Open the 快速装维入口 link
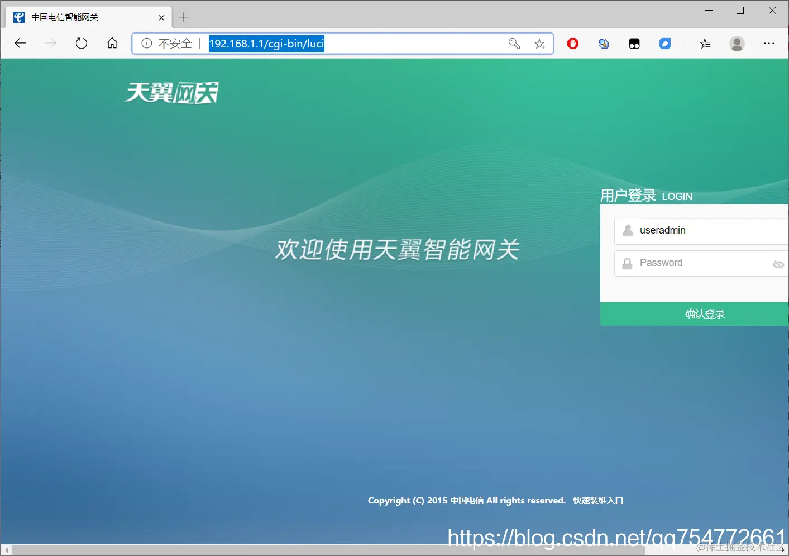 pyautogui.click(x=597, y=500)
